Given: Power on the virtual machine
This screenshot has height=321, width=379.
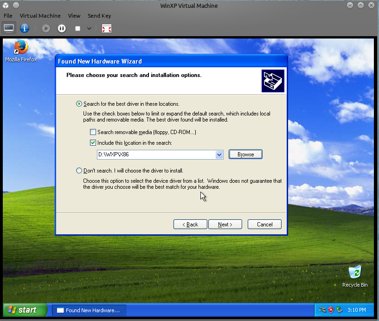Looking at the screenshot, I should pos(45,28).
